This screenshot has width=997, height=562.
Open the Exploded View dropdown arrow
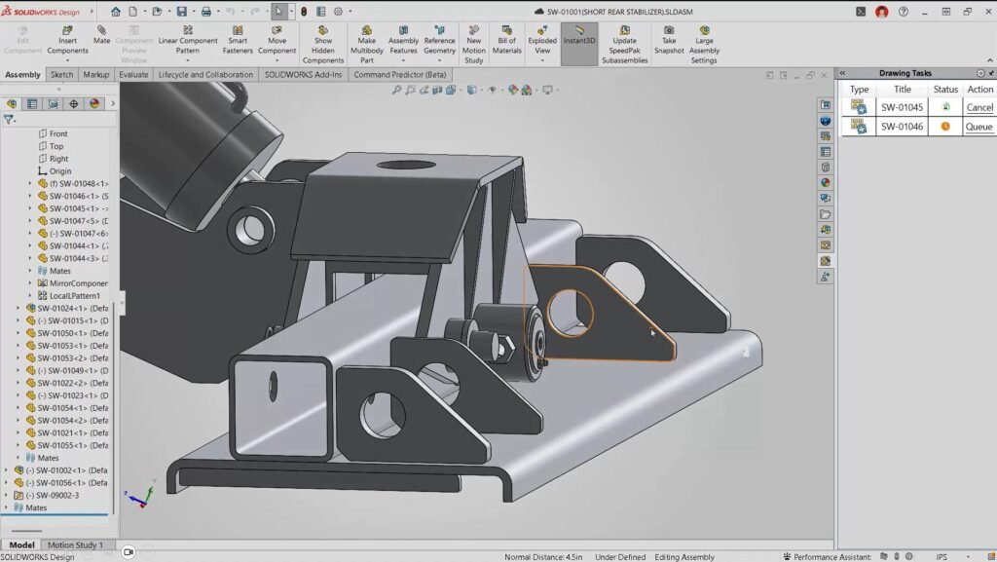coord(542,61)
